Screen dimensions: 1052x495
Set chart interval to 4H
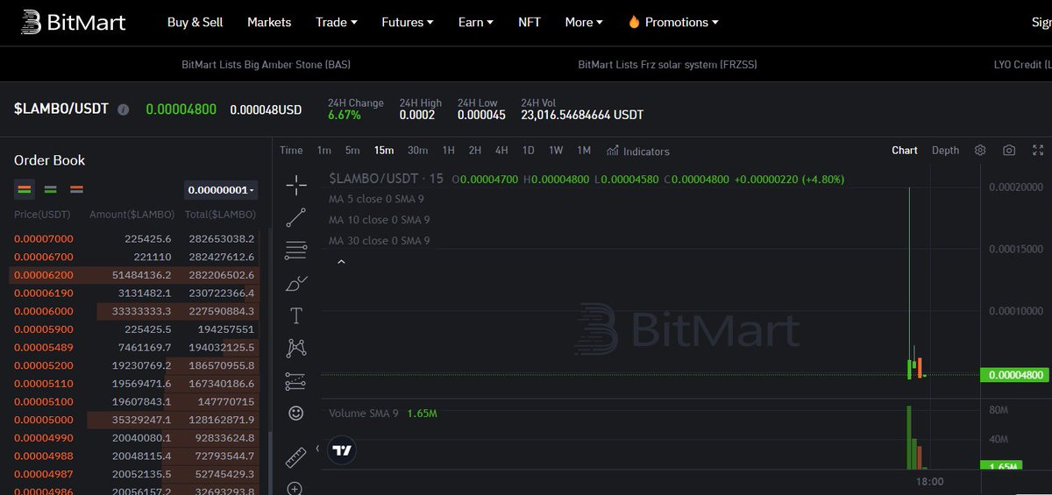click(501, 151)
